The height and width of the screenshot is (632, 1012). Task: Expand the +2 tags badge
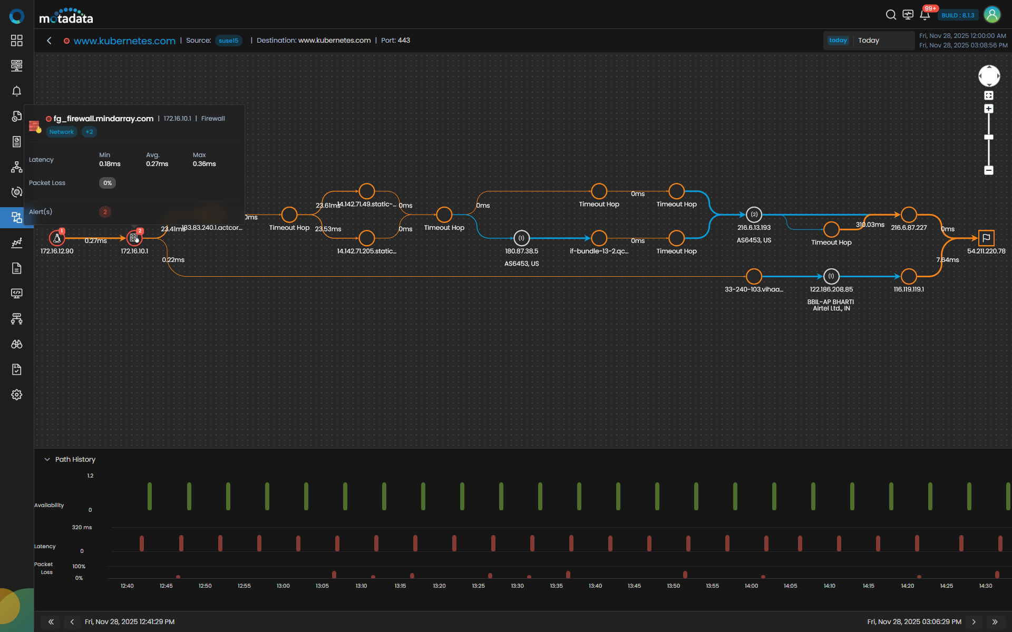coord(89,132)
